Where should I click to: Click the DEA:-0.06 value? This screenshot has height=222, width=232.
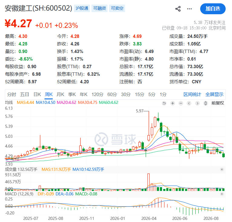pyautogui.click(x=65, y=194)
